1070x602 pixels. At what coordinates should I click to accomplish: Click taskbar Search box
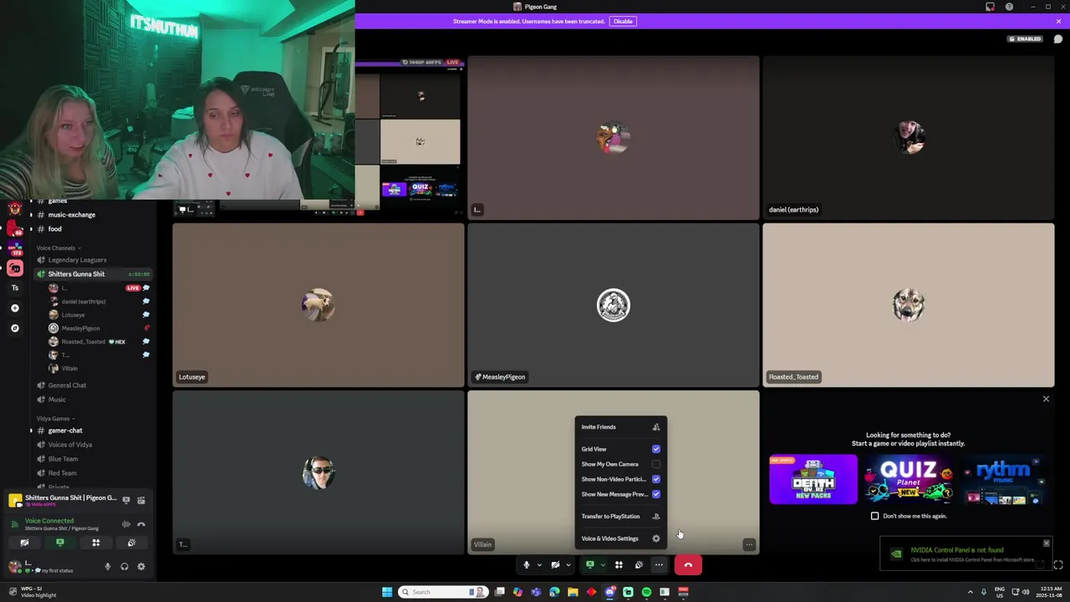coord(443,592)
